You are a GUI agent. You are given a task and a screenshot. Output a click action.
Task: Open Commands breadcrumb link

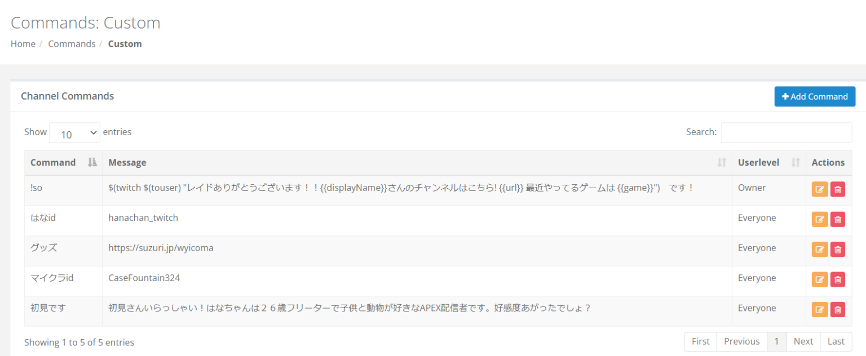point(72,44)
